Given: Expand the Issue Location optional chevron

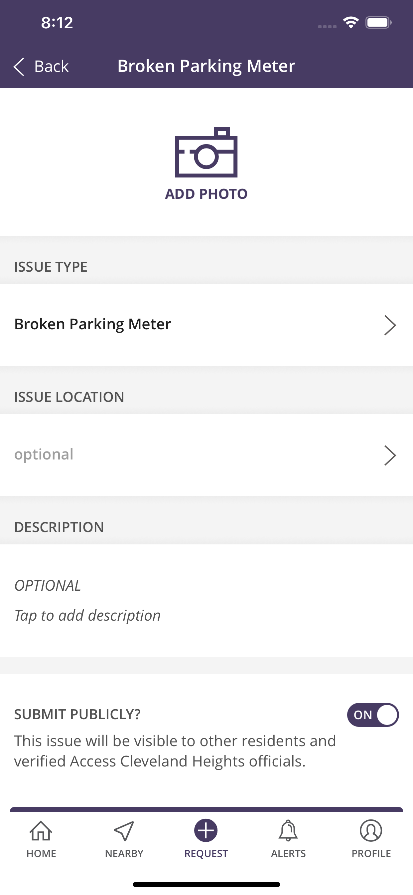Looking at the screenshot, I should (390, 455).
